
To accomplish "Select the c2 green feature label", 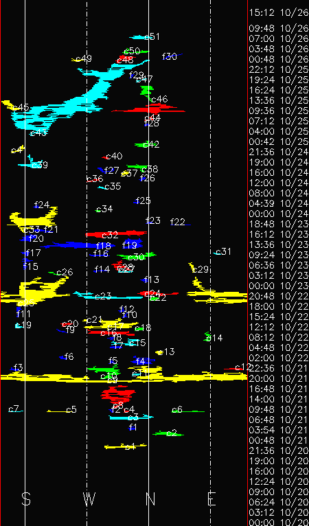I will coord(172,433).
